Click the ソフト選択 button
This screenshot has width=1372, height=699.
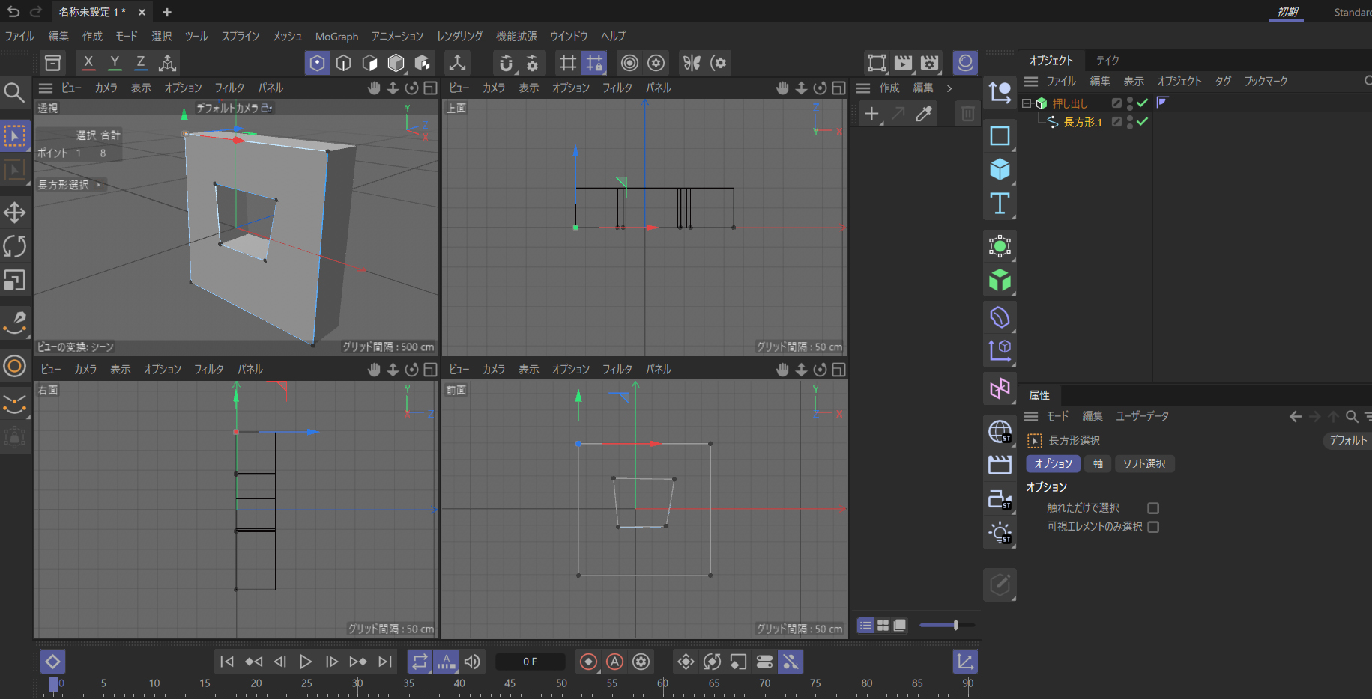coord(1143,464)
